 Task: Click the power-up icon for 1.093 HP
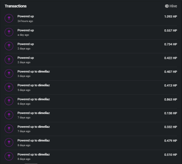9,18
